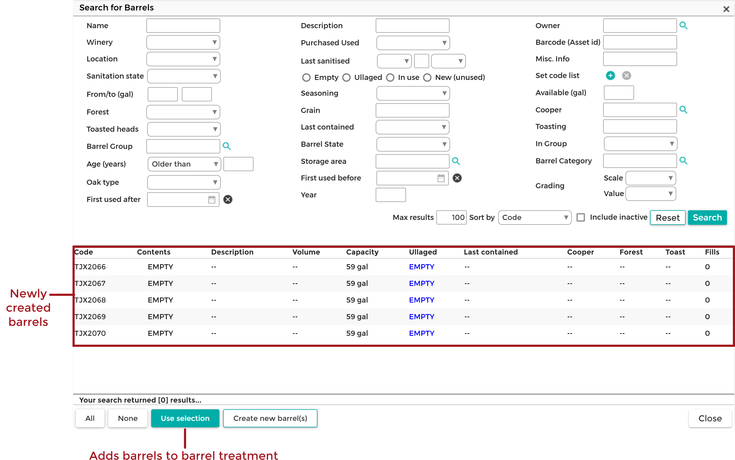
Task: Focus the Barcode (Asset id) input field
Action: pyautogui.click(x=640, y=42)
